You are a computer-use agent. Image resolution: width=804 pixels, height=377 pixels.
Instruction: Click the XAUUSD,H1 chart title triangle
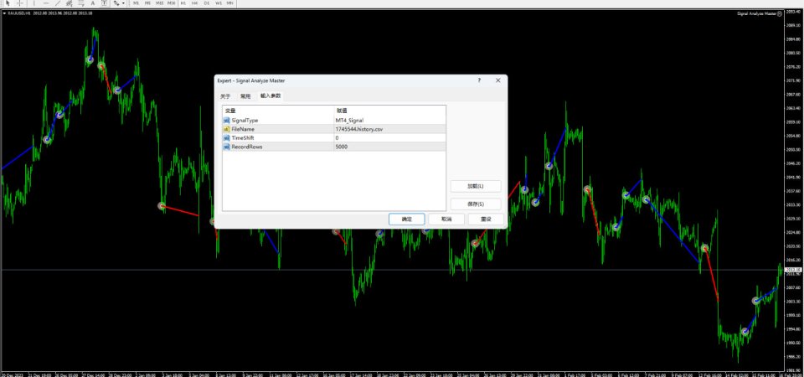click(5, 13)
